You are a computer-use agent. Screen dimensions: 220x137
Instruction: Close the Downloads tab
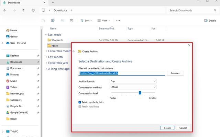click(44, 2)
